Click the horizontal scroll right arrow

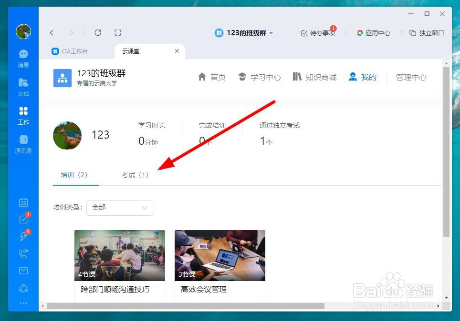click(439, 306)
